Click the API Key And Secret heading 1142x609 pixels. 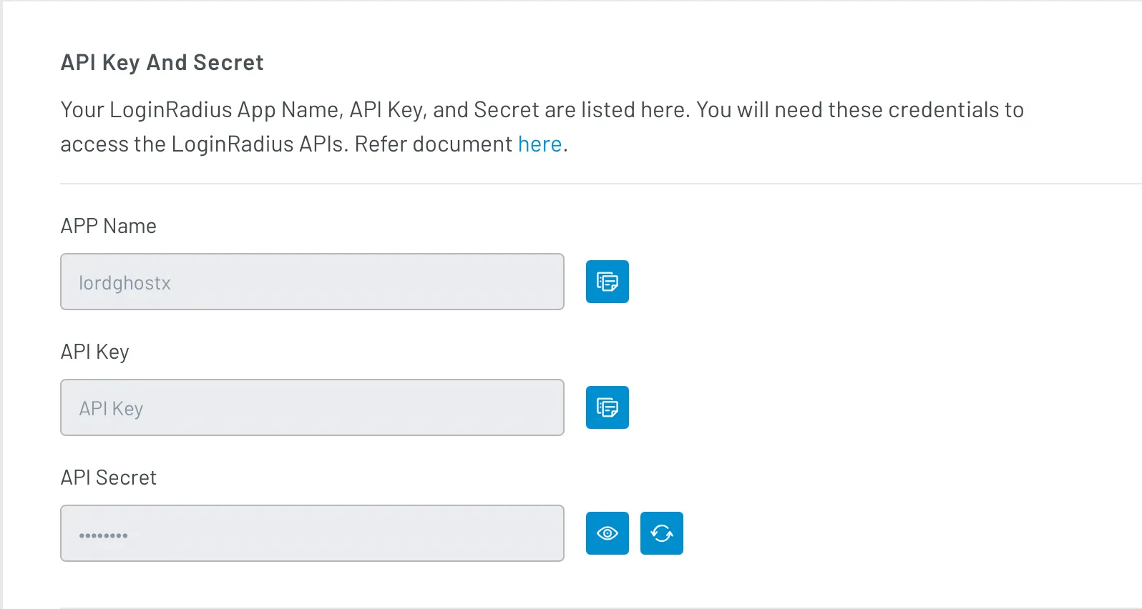(x=161, y=62)
